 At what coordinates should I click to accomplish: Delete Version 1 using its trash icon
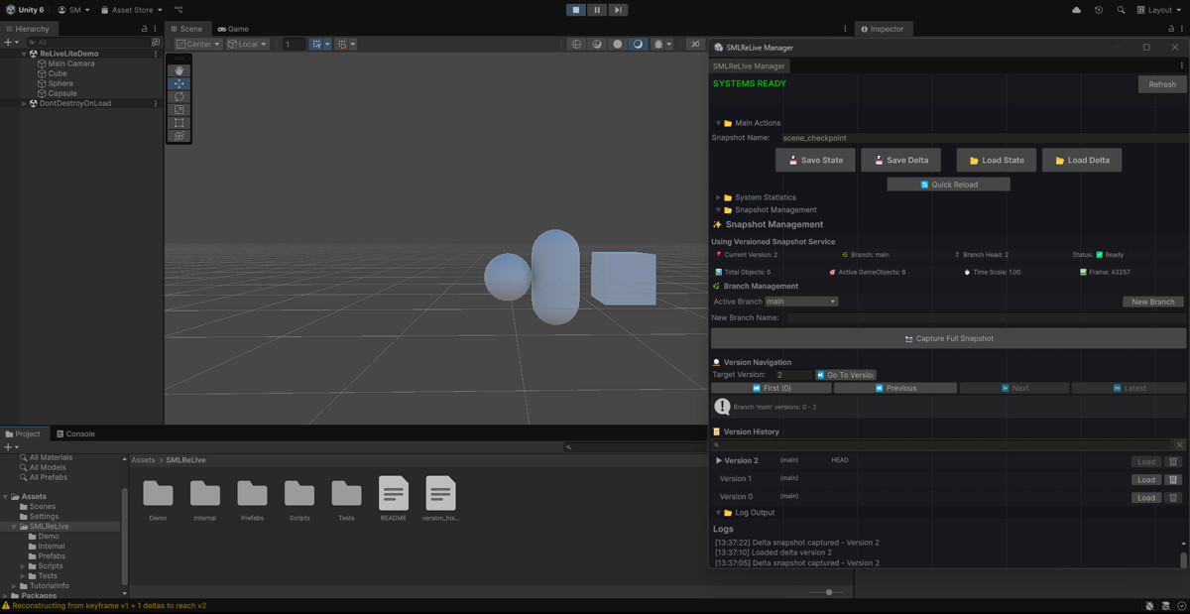pyautogui.click(x=1173, y=480)
